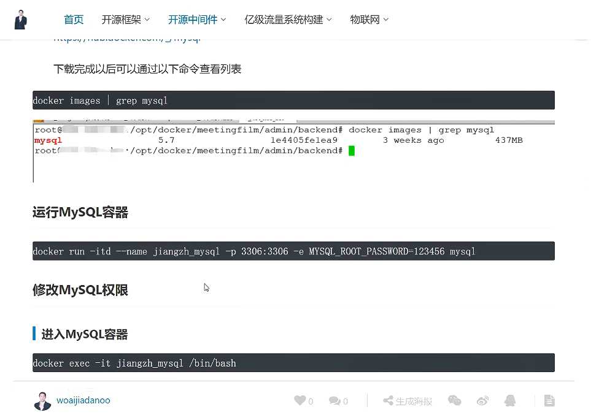The height and width of the screenshot is (415, 591).
Task: Click the author avatar beside woaijiadanoo
Action: coord(42,401)
